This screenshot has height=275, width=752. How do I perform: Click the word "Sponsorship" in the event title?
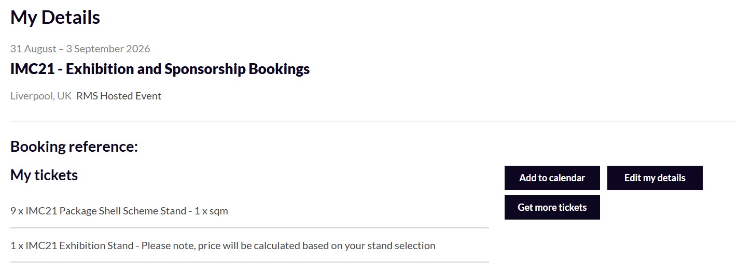204,69
